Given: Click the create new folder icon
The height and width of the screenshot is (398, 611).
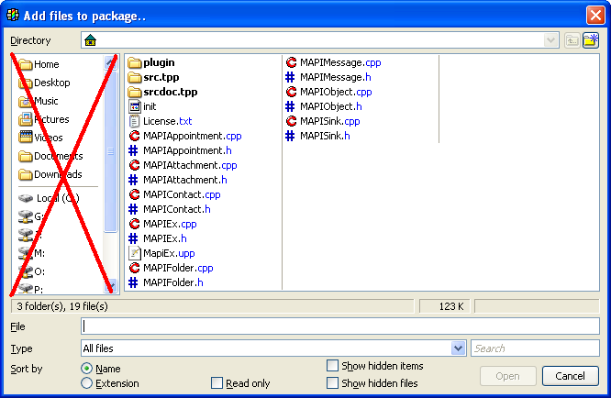Looking at the screenshot, I should tap(591, 40).
